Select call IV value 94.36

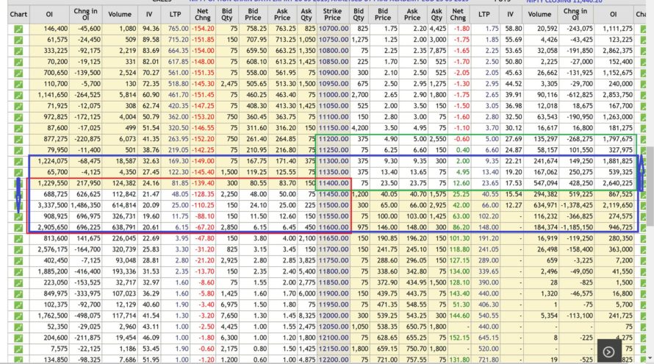point(151,29)
